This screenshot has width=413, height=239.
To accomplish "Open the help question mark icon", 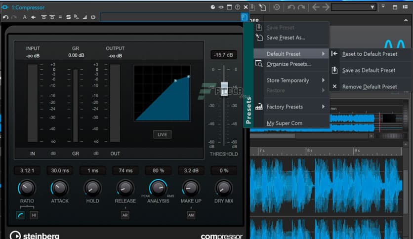I will tap(238, 7).
